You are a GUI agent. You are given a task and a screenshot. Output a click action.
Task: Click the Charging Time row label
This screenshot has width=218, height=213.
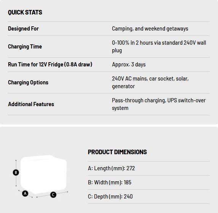(x=25, y=47)
